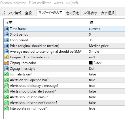Screen dimensions: 125x121
Task: Switch to the 色の設定 tab
Action: click(x=73, y=13)
